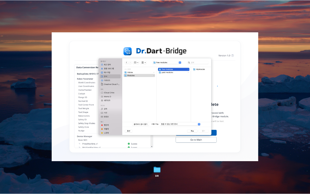Image resolution: width=310 pixels, height=194 pixels.
Task: Open the item grouping dropdown
Action: tap(144, 62)
